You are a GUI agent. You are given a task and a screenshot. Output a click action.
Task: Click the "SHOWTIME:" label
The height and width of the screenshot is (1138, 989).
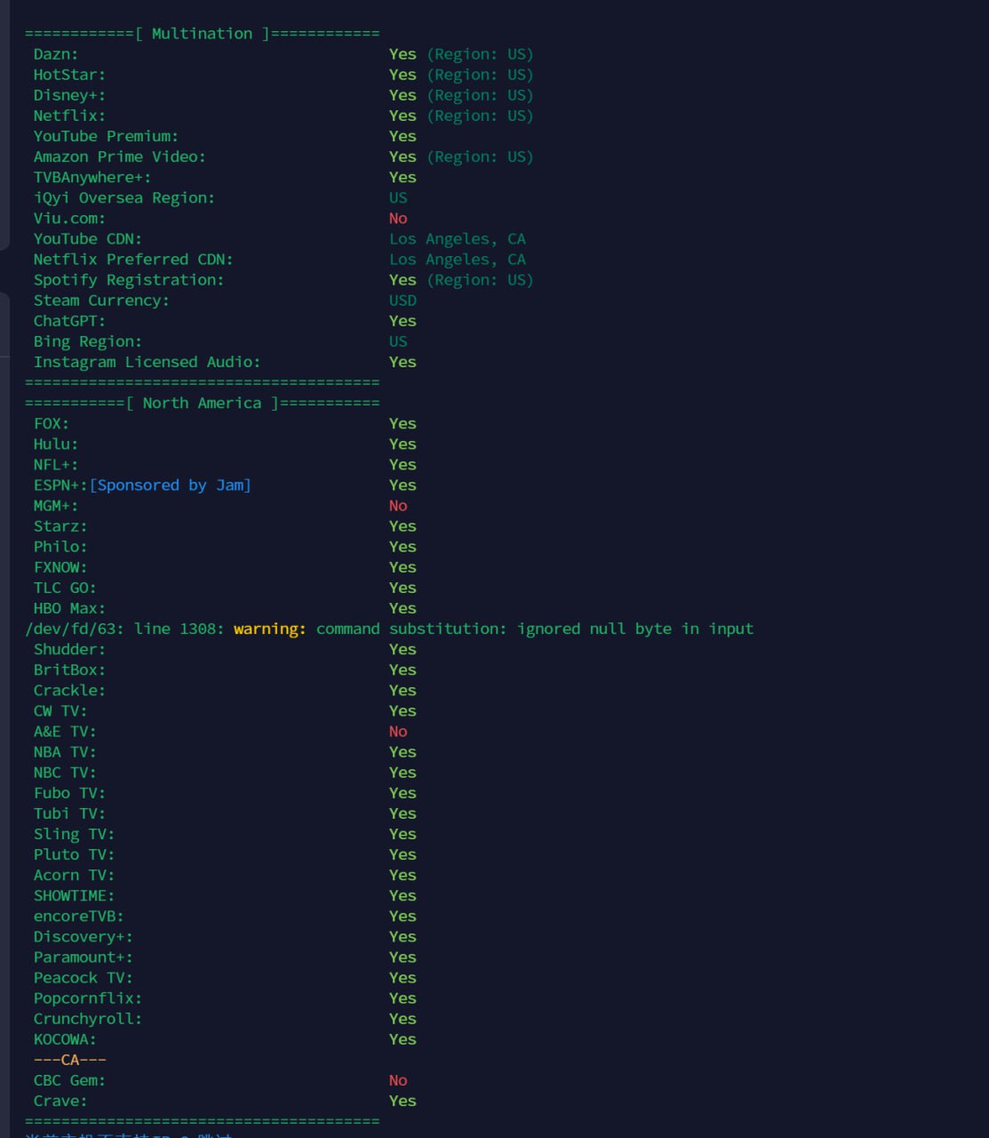click(x=74, y=895)
